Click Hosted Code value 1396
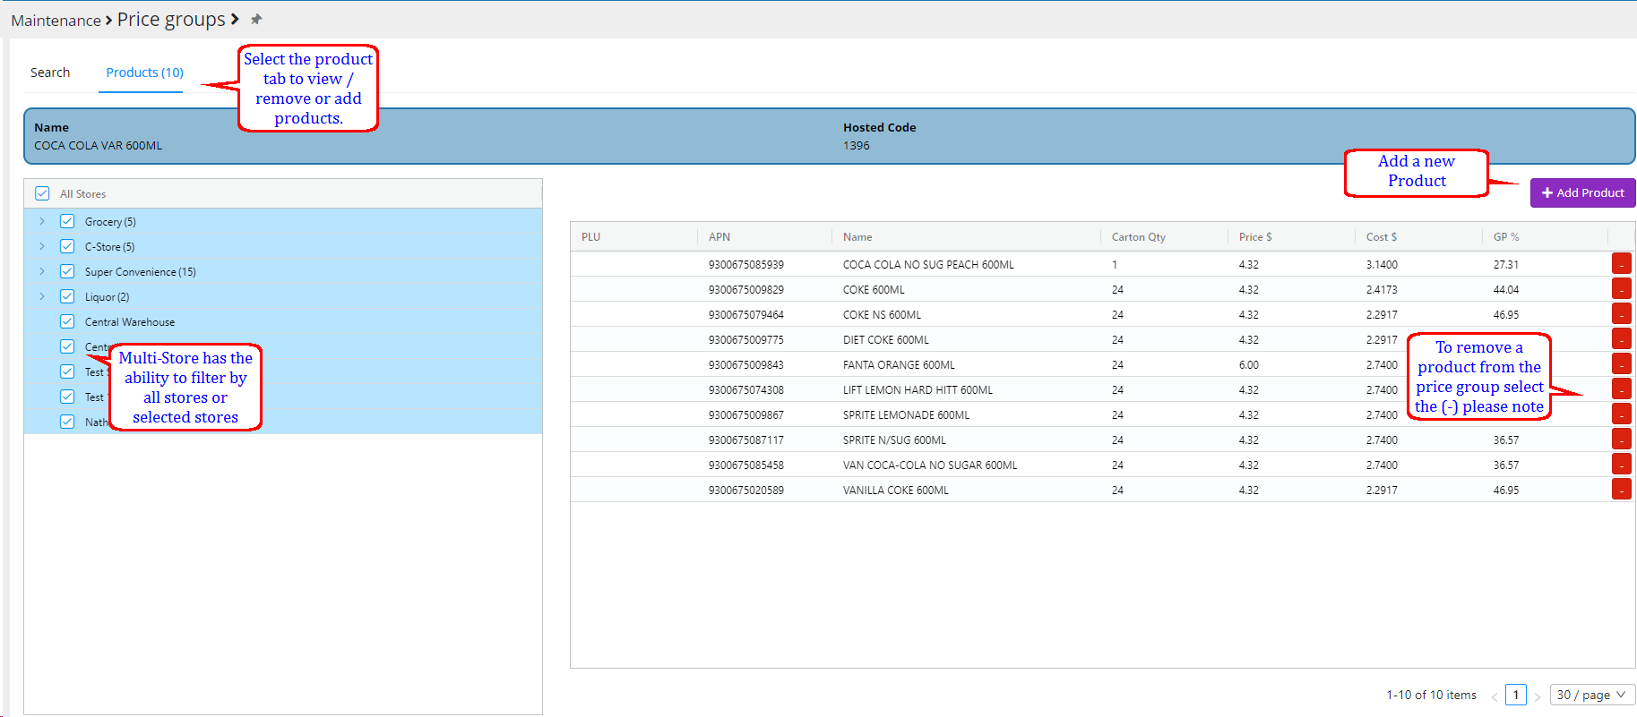Image resolution: width=1637 pixels, height=717 pixels. tap(857, 145)
